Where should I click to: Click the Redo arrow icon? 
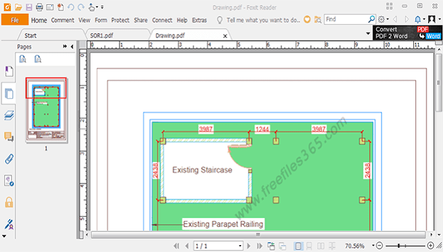[x=81, y=7]
